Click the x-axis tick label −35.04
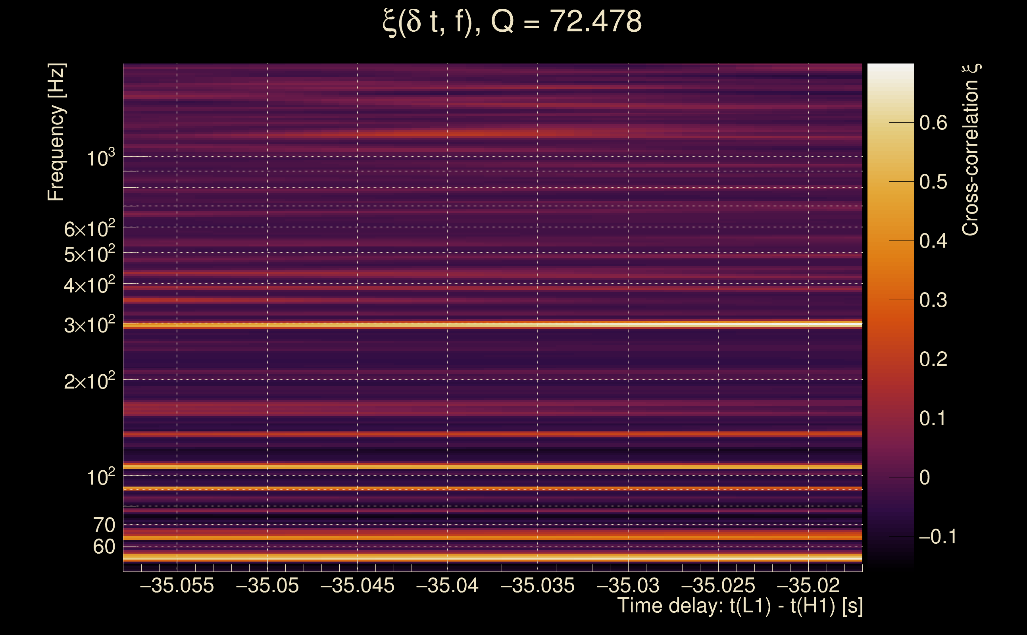This screenshot has height=635, width=1027. click(x=447, y=585)
